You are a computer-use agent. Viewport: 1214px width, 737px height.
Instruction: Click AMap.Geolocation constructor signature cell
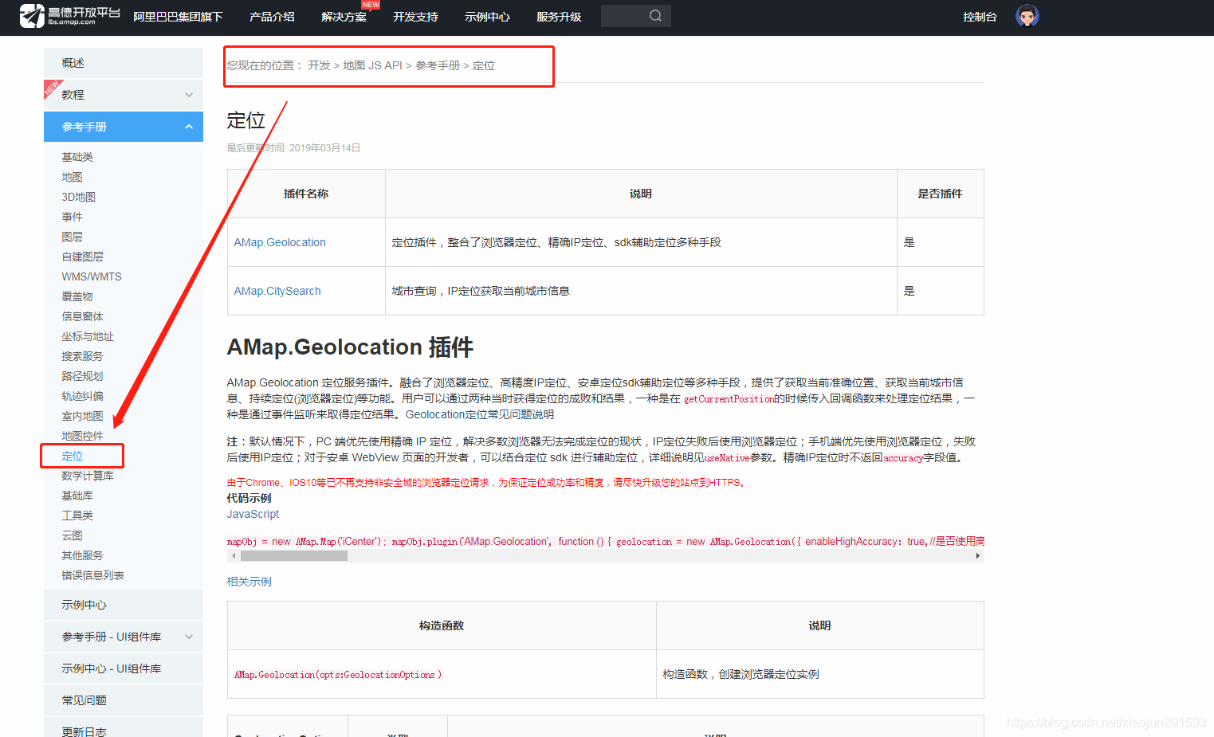point(442,674)
